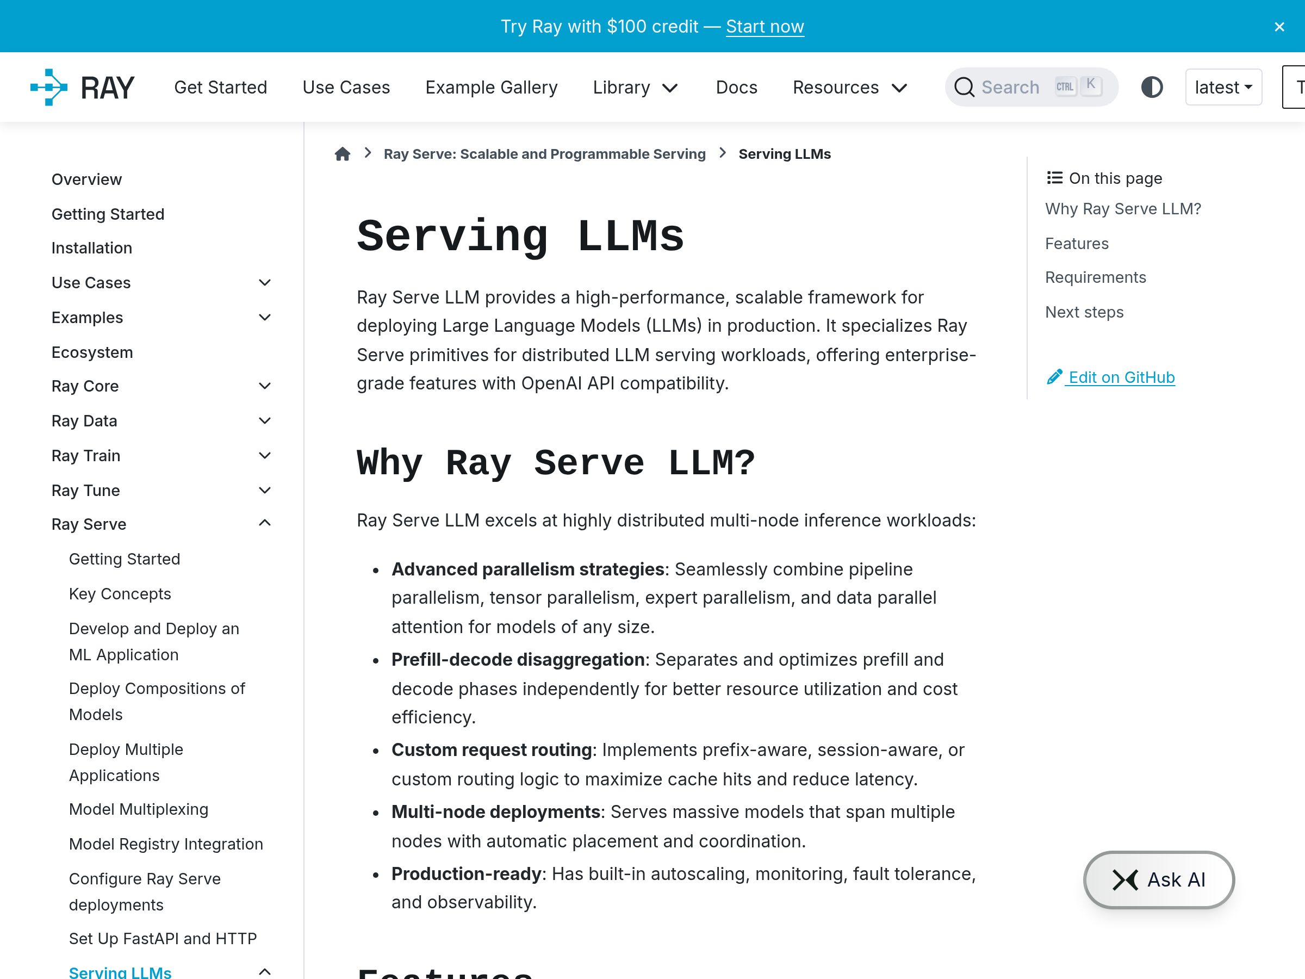
Task: Click the Ray Serve sidebar label
Action: [x=89, y=524]
